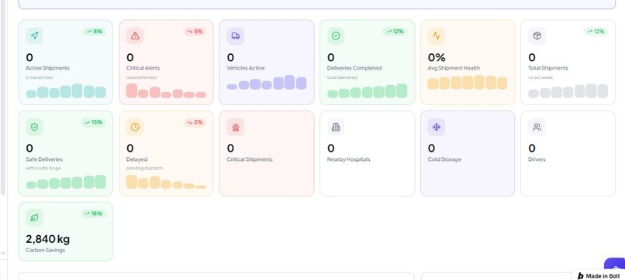This screenshot has width=625, height=280.
Task: Click the '2,840 kg' carbon value
Action: coord(48,239)
